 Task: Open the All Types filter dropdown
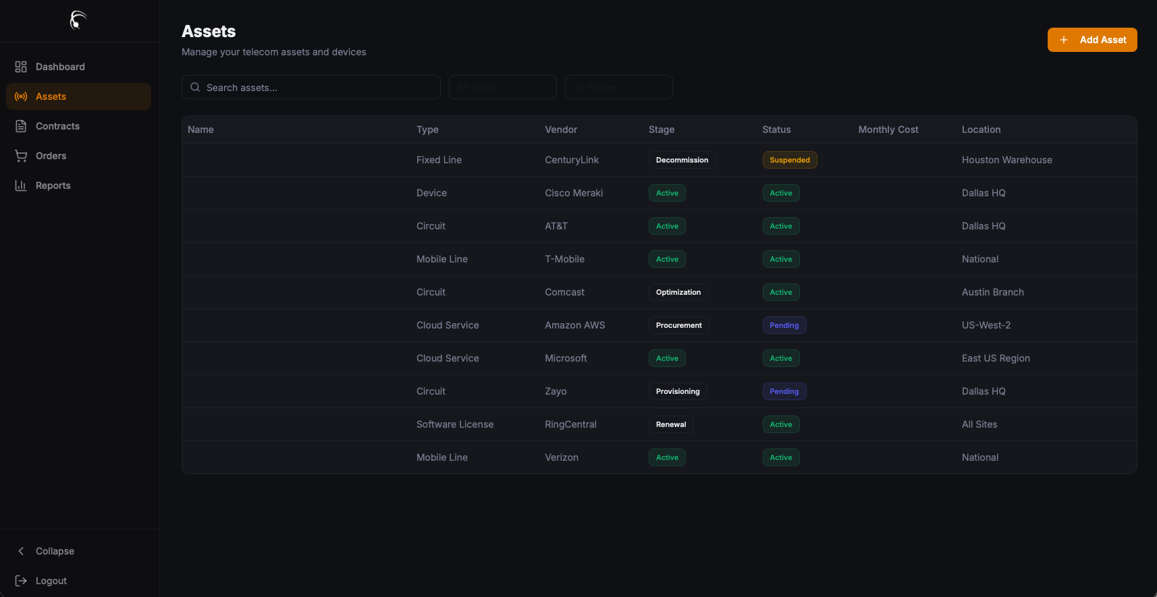click(503, 87)
